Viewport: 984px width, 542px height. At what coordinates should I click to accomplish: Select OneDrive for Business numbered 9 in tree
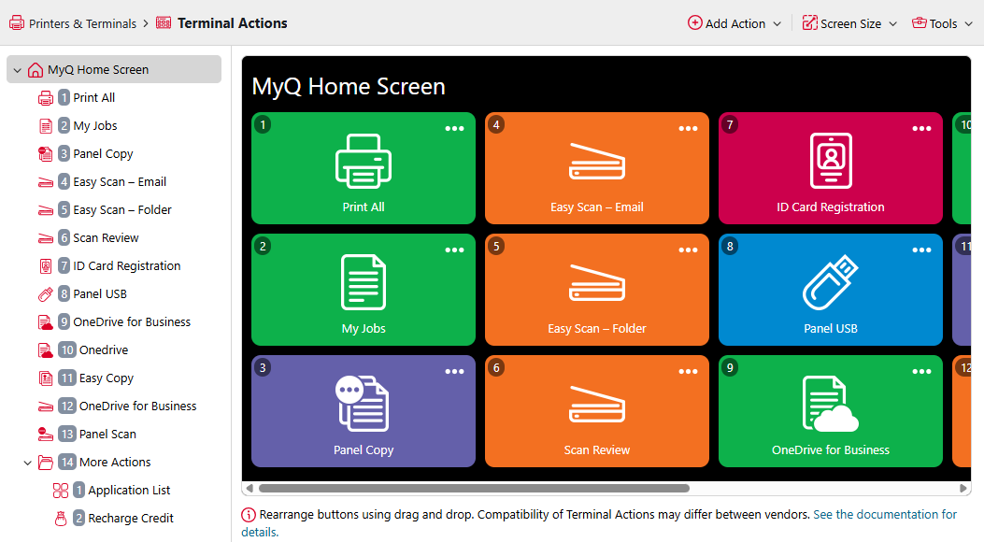click(x=132, y=321)
